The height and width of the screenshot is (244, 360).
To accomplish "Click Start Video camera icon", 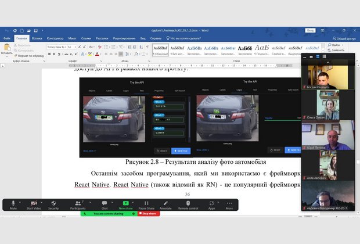I will (33, 204).
